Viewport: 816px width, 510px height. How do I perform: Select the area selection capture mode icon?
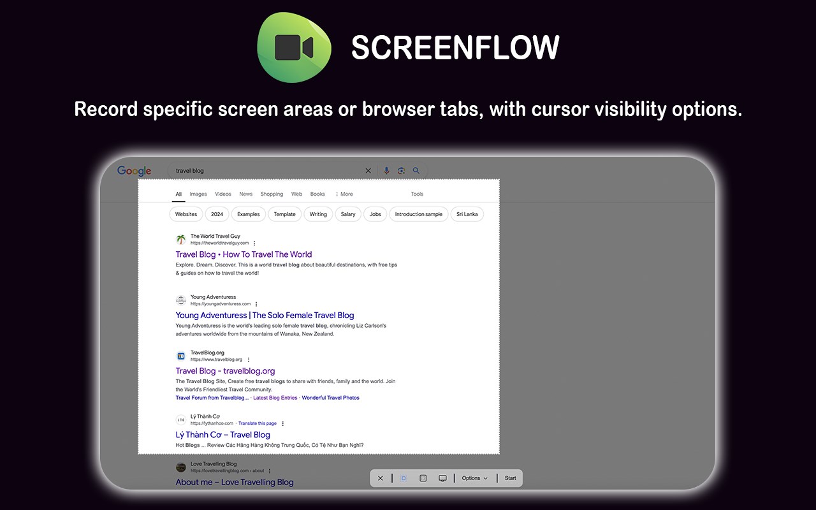pyautogui.click(x=404, y=478)
